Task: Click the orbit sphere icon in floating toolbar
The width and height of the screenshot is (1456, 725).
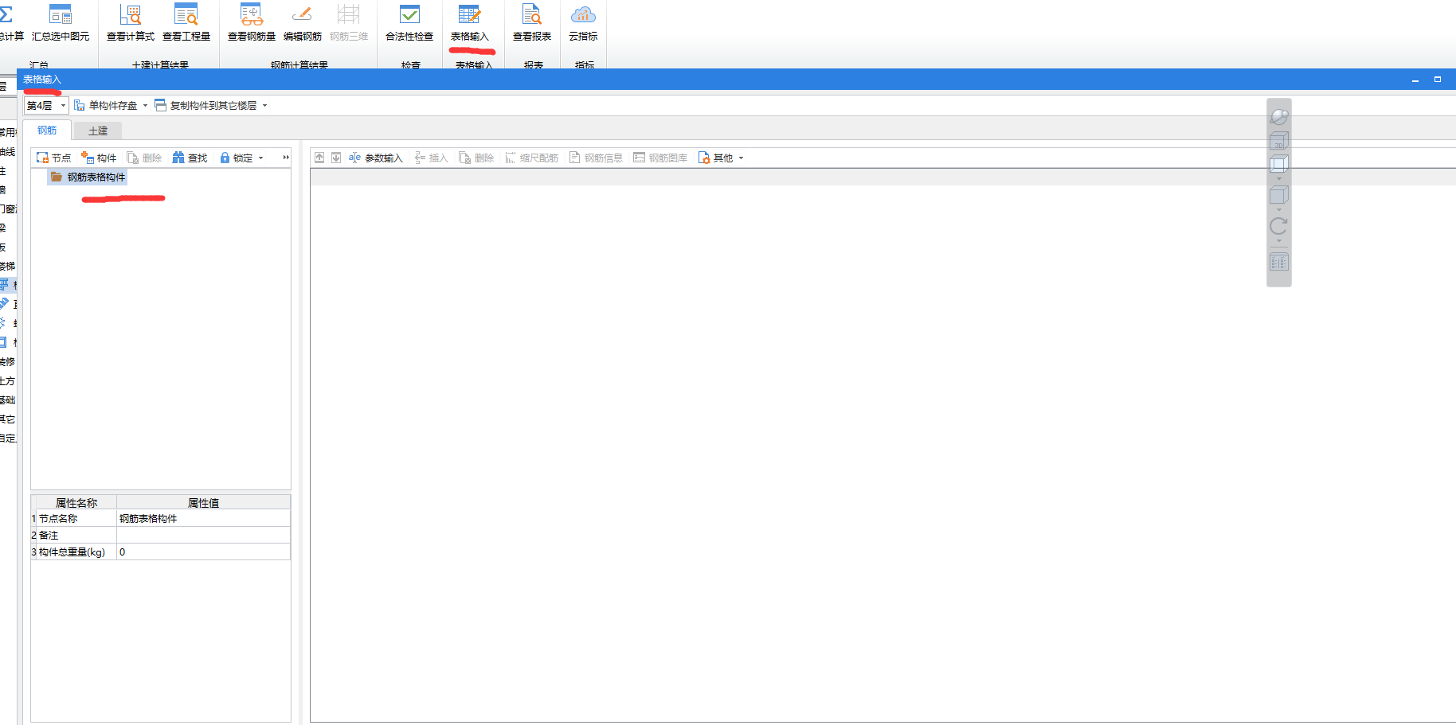Action: pyautogui.click(x=1279, y=117)
